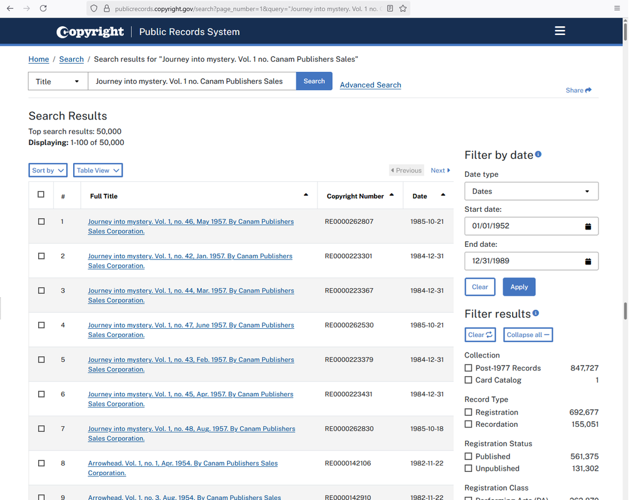Clear the date filter
Viewport: 629px width, 500px height.
tap(480, 287)
